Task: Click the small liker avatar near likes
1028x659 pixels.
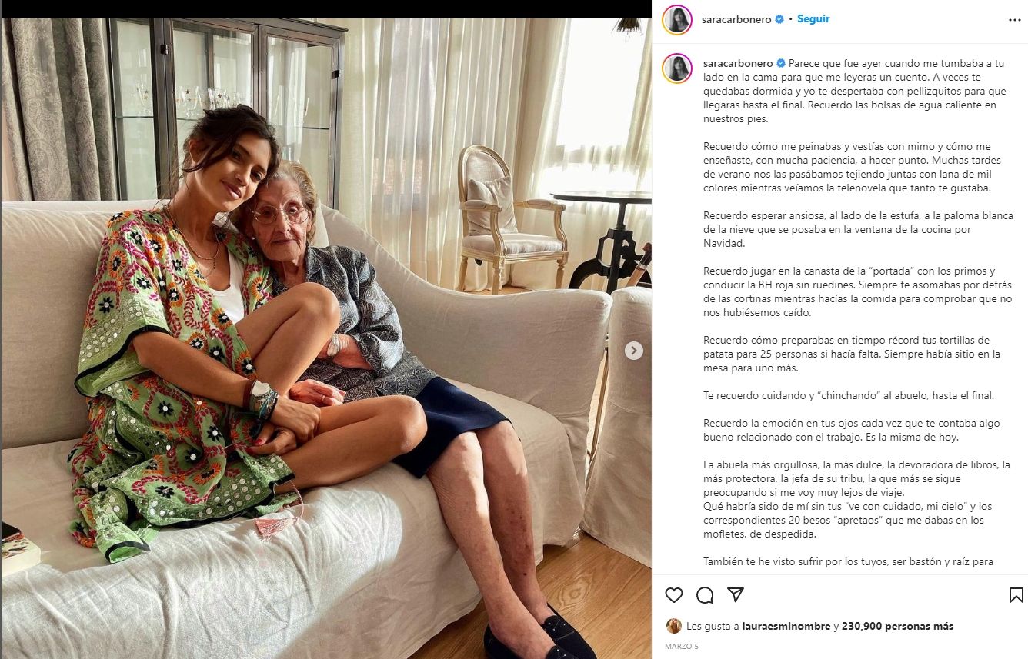Action: tap(673, 626)
